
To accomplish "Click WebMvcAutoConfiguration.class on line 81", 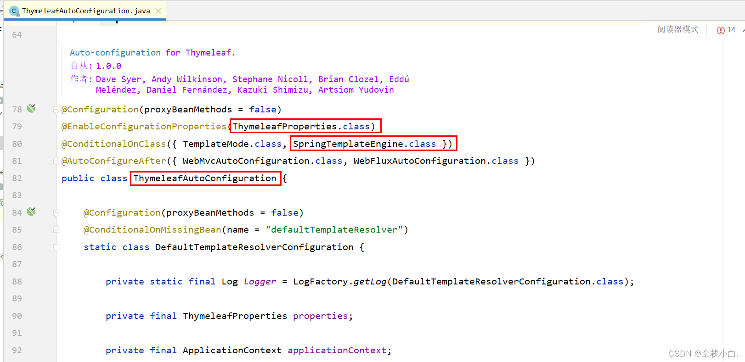I will (x=263, y=161).
